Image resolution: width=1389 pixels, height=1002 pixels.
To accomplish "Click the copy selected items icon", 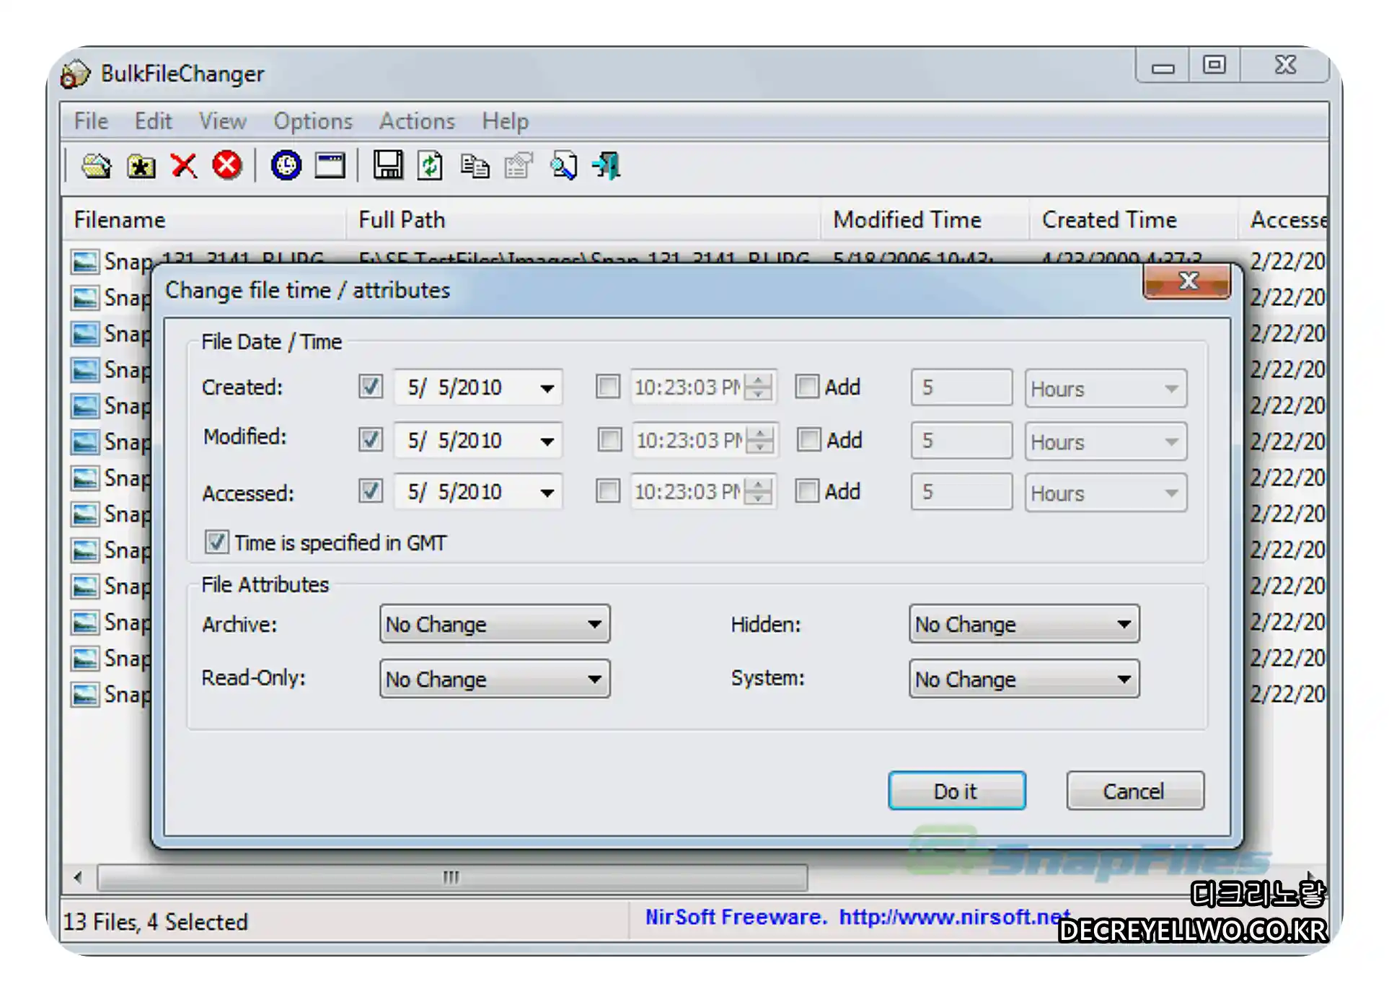I will click(475, 166).
